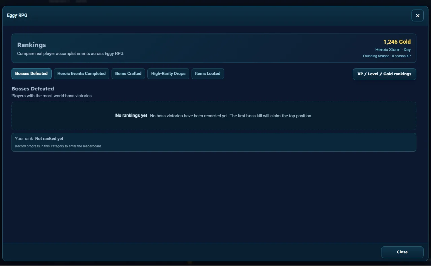Click 'Players with the most world-boss victories' text
431x266 pixels.
(x=52, y=96)
